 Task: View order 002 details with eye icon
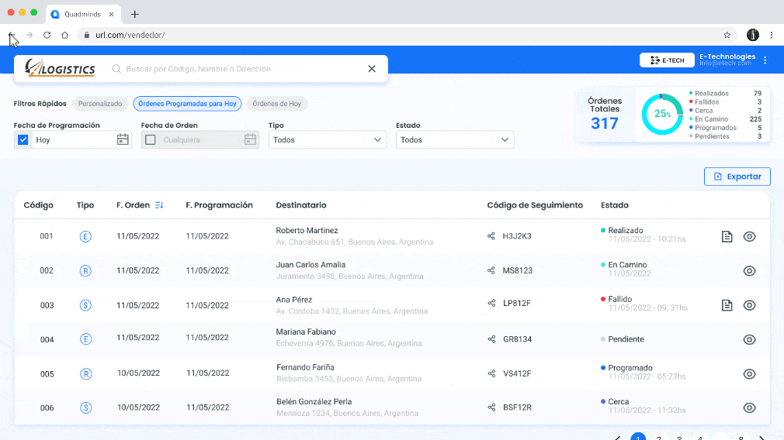(x=749, y=270)
